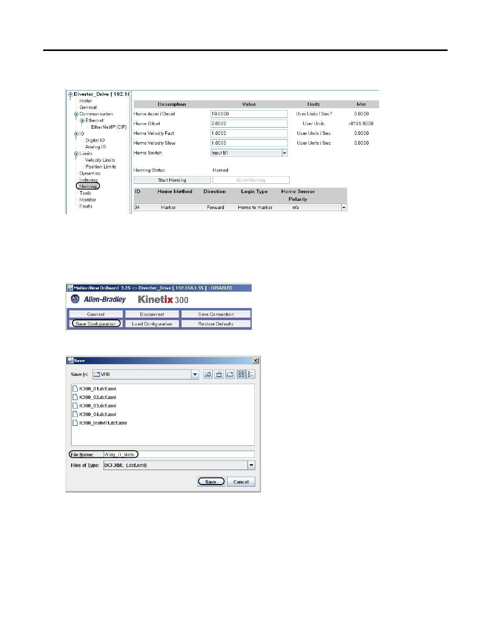Click the Abort Homing button

click(x=251, y=180)
